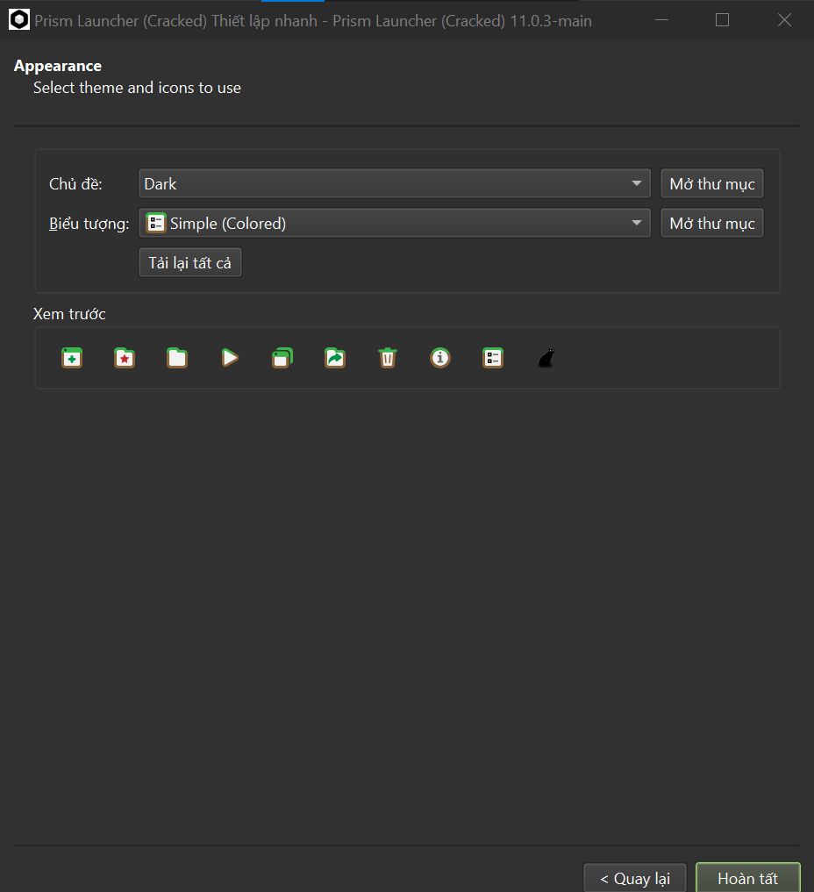Click the info about preview icon
The image size is (814, 892).
click(440, 358)
